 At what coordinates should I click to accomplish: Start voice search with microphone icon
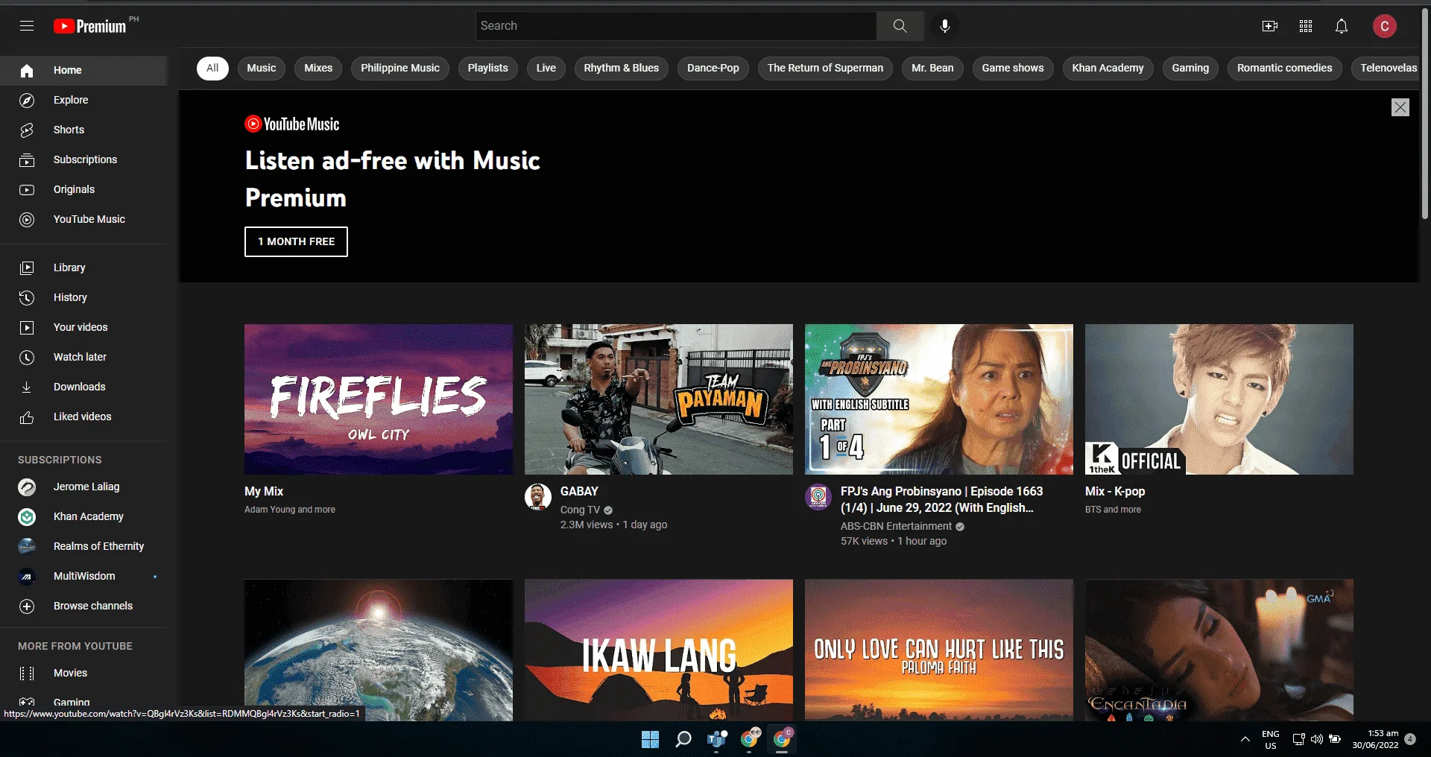[945, 26]
